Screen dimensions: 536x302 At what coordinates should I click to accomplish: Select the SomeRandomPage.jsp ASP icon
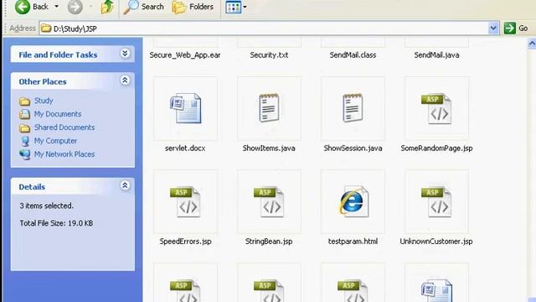[436, 108]
